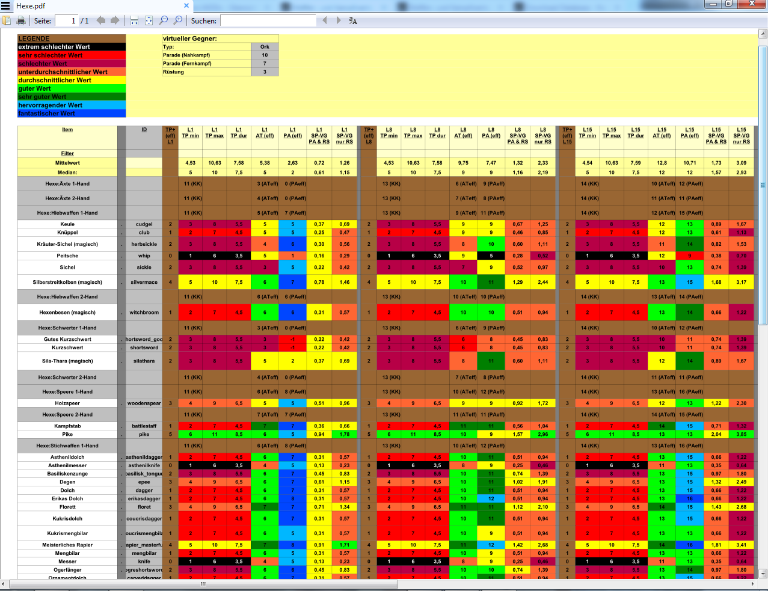Image resolution: width=768 pixels, height=591 pixels.
Task: Click "Silberstreitkolben (magisch)" item
Action: click(x=67, y=282)
